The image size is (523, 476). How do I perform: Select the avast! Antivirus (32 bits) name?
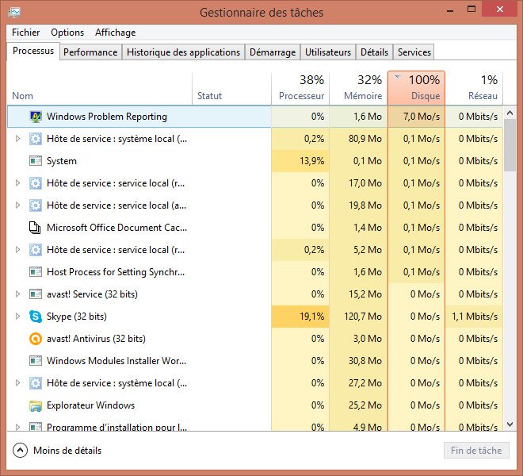[96, 339]
